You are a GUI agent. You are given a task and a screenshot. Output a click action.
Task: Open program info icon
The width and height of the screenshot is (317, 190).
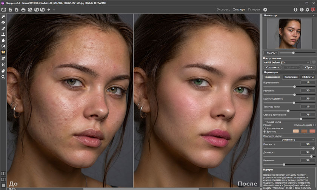(295, 10)
